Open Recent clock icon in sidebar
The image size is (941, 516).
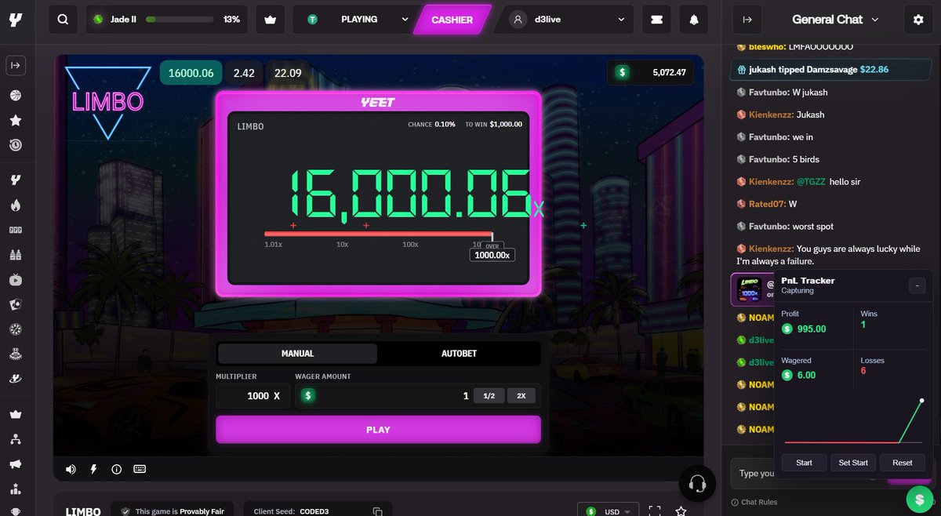(16, 145)
